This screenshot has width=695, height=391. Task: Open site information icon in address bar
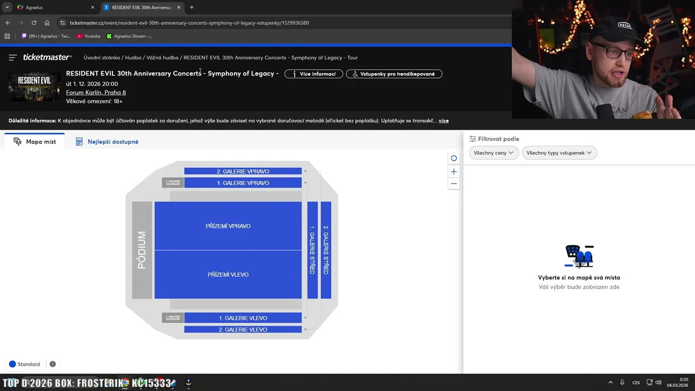[62, 23]
